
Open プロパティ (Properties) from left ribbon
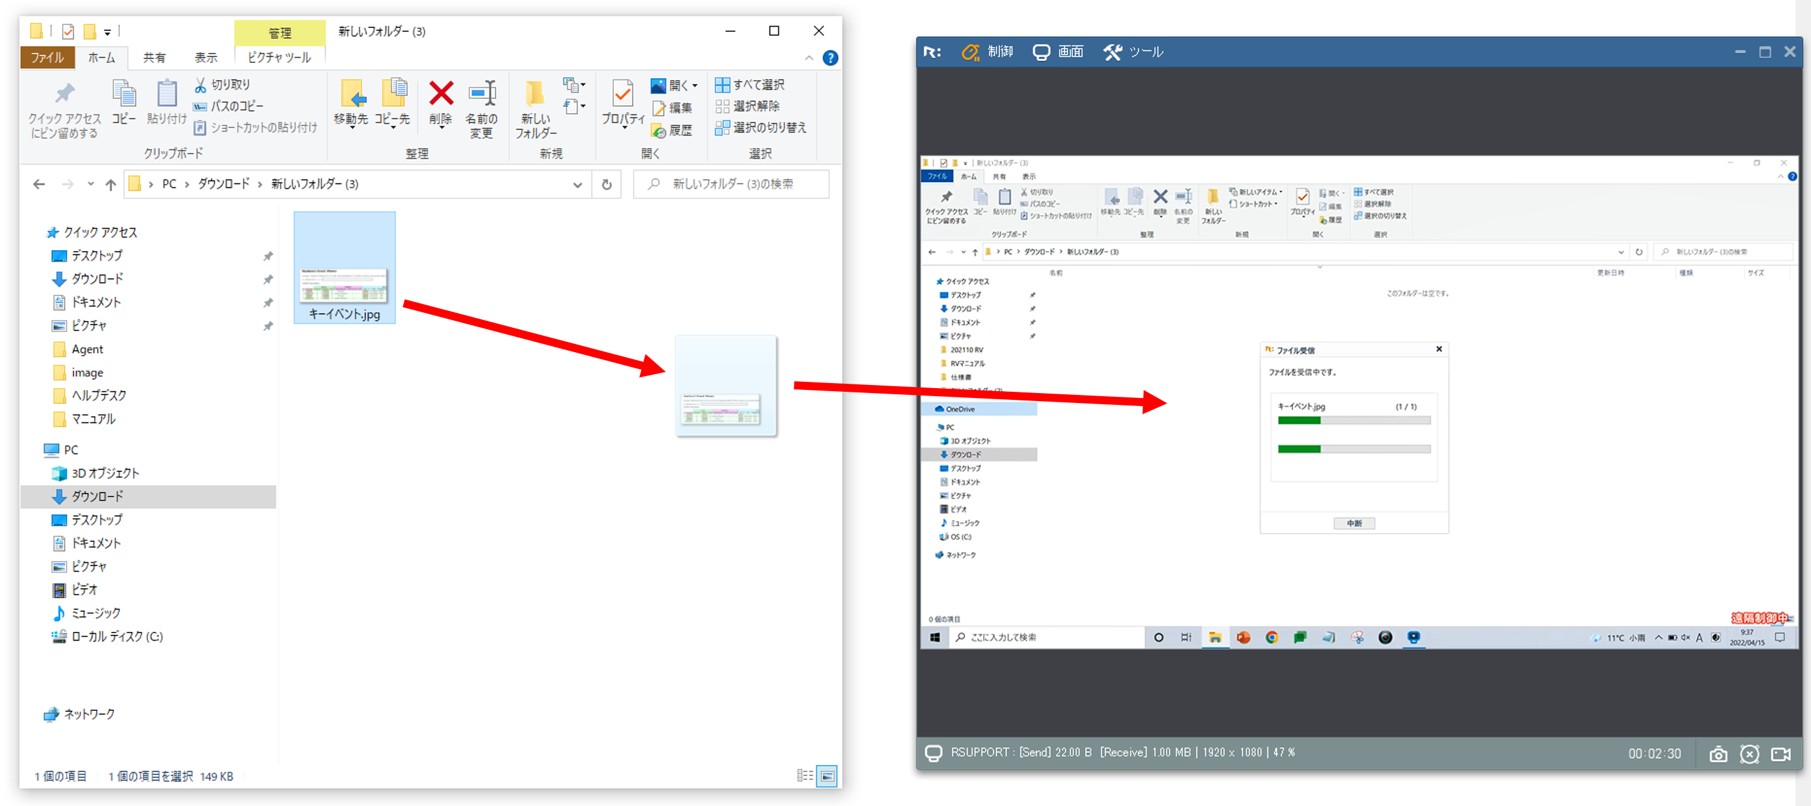pos(623,94)
